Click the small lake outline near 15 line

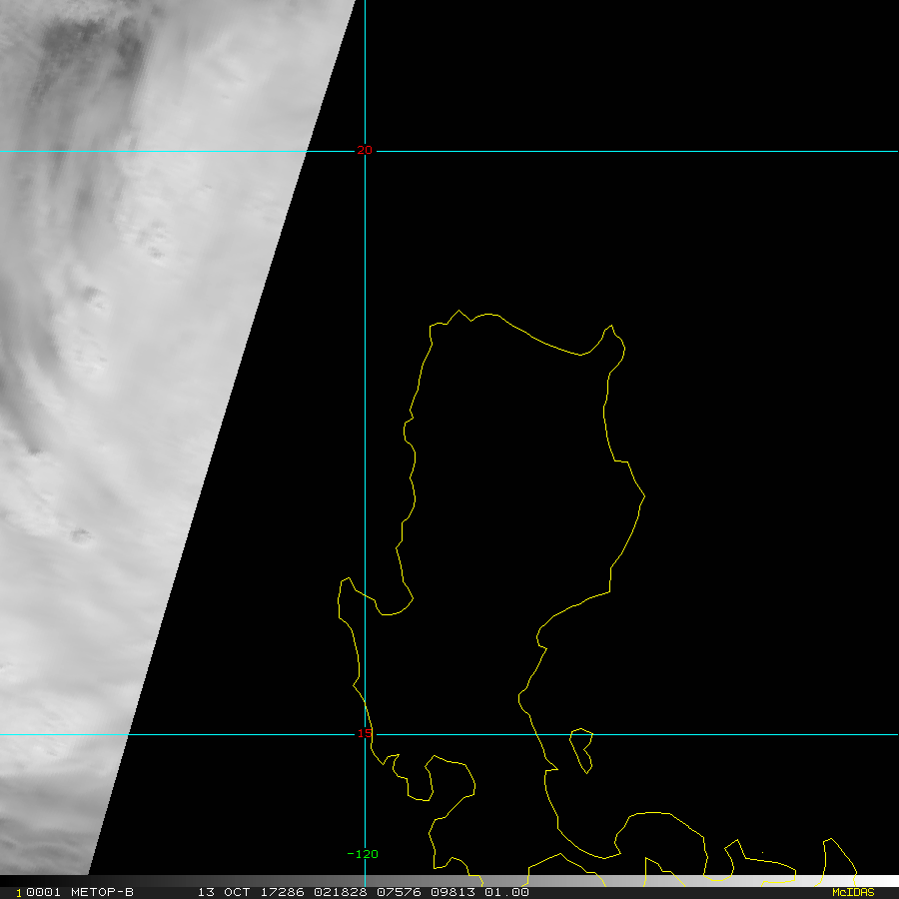581,750
